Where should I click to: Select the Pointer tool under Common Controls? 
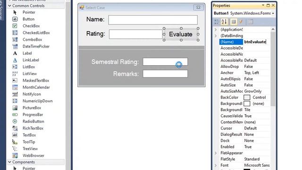coord(29,12)
